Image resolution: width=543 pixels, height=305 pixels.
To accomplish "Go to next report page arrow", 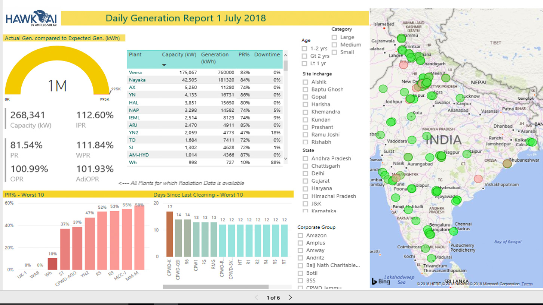I will (x=290, y=298).
